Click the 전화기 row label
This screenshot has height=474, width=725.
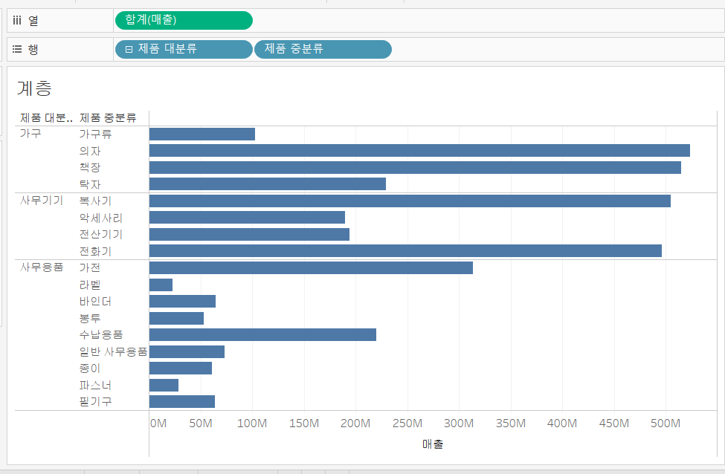pyautogui.click(x=95, y=251)
